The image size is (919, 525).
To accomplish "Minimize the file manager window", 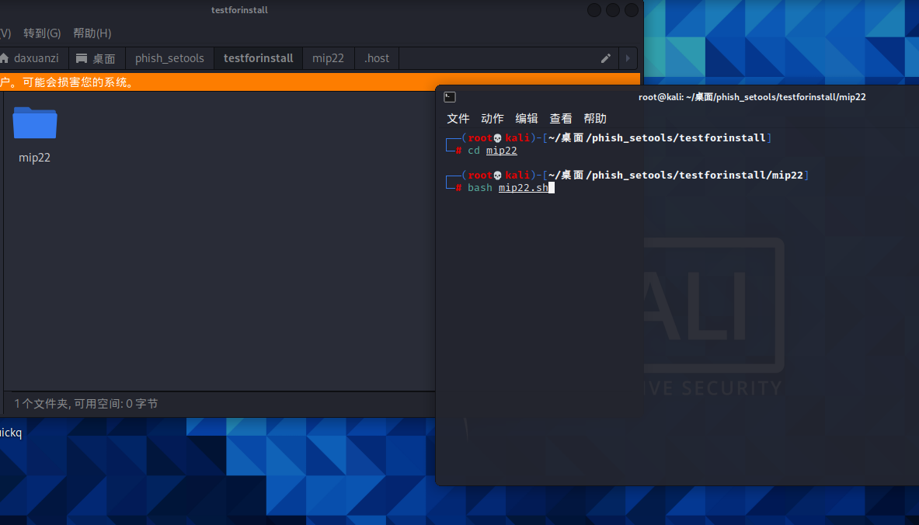I will (594, 10).
